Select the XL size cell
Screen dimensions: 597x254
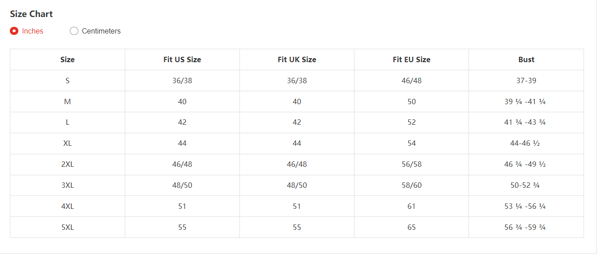click(x=68, y=143)
